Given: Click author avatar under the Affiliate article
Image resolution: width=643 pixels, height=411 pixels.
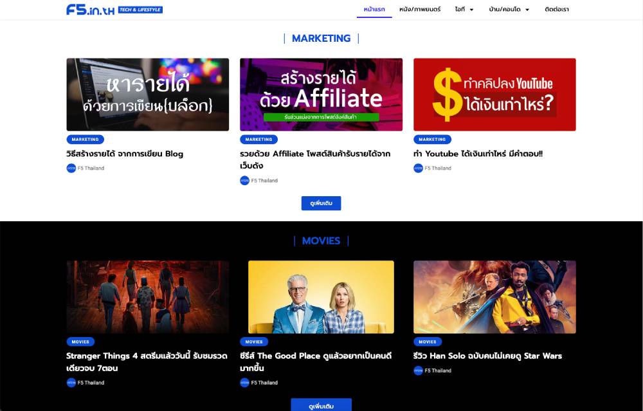Looking at the screenshot, I should [244, 181].
